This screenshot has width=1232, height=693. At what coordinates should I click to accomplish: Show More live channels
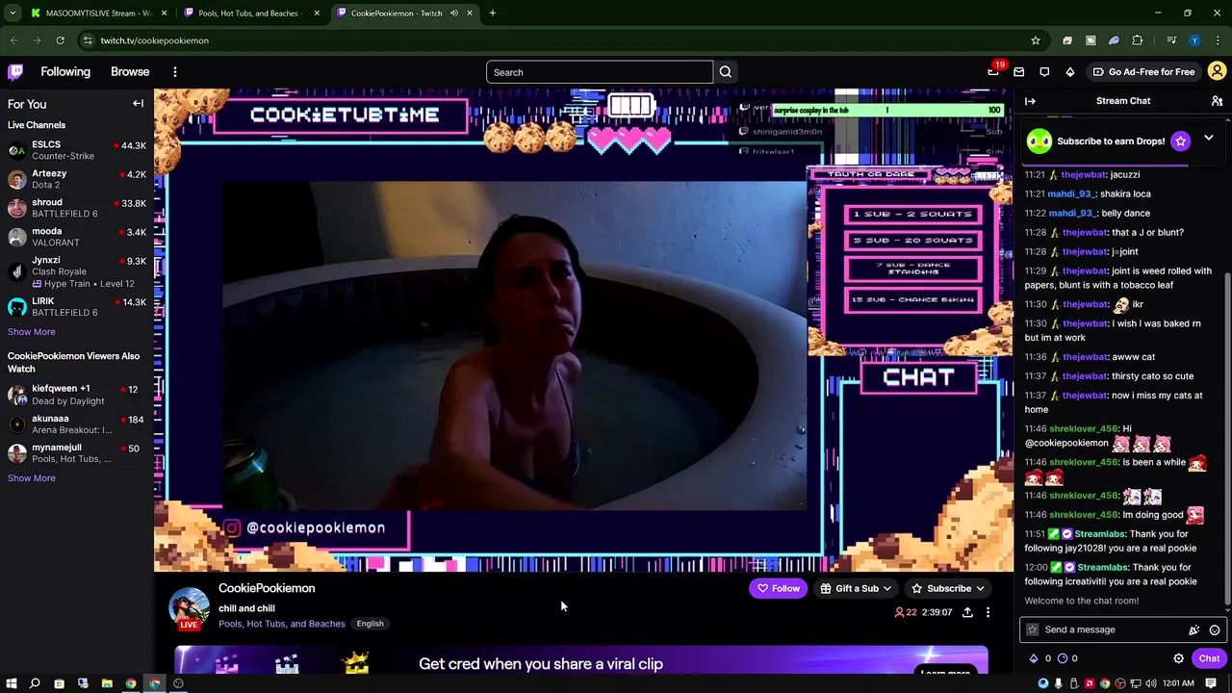coord(32,332)
